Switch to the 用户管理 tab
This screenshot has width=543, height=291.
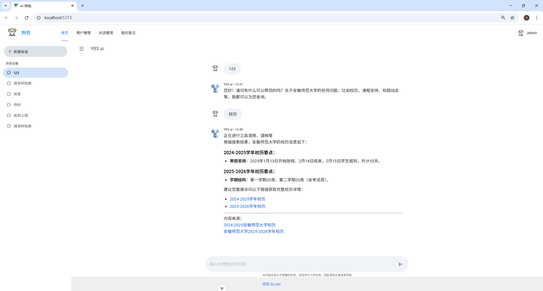coord(83,33)
